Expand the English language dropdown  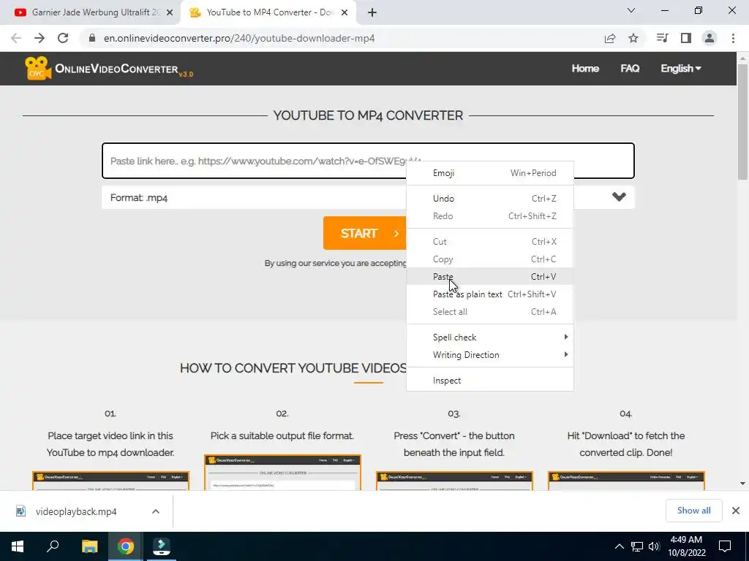pyautogui.click(x=681, y=68)
